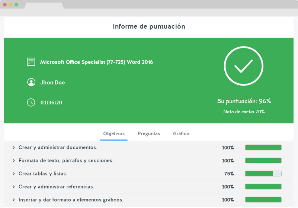Select the blank browser tab
The width and height of the screenshot is (298, 208).
[x=44, y=6]
